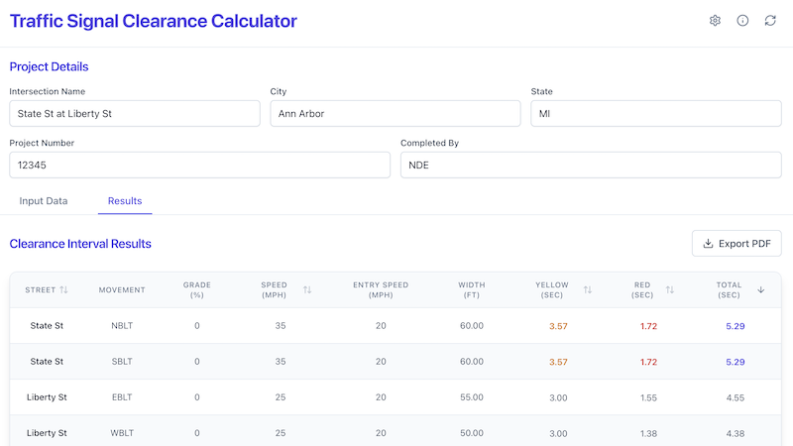This screenshot has height=446, width=793.
Task: Click Liberty St in the EBLT row
Action: 47,397
